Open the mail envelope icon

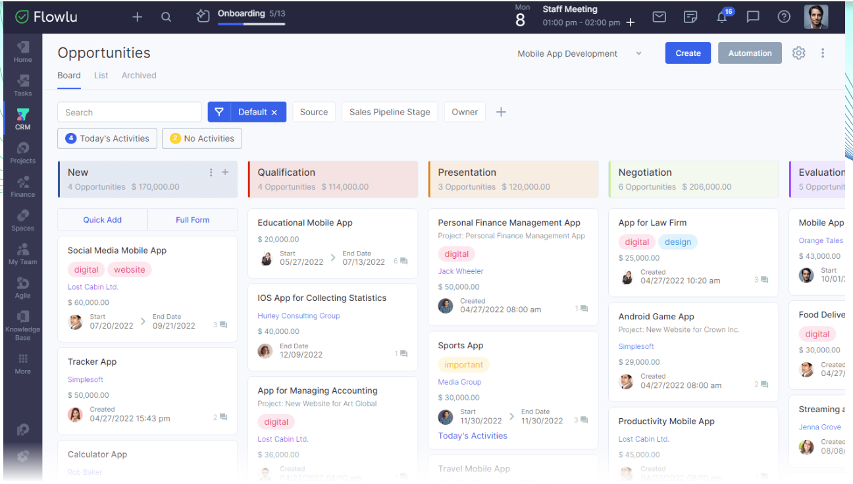[659, 17]
